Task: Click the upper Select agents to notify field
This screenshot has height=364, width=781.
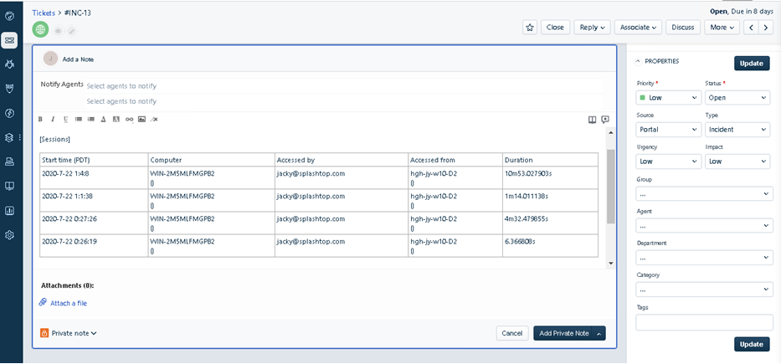Action: [x=344, y=85]
